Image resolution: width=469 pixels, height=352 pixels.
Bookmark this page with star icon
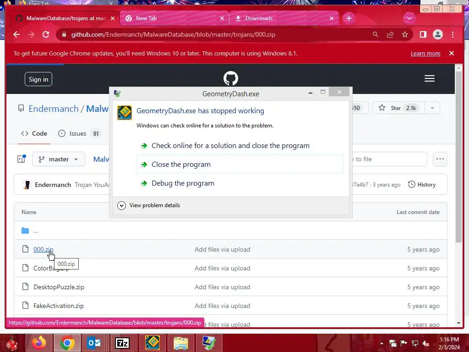click(405, 34)
